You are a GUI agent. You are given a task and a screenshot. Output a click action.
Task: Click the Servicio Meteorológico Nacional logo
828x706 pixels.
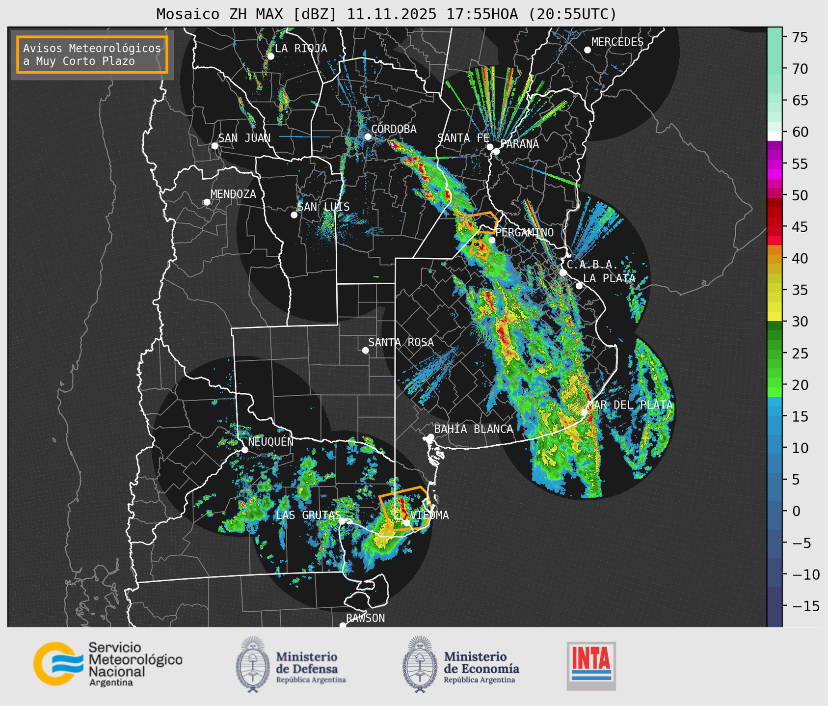tap(108, 664)
